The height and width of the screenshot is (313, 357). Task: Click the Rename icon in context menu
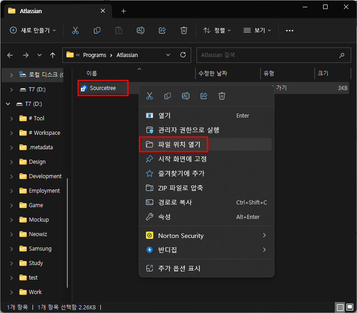tap(186, 96)
